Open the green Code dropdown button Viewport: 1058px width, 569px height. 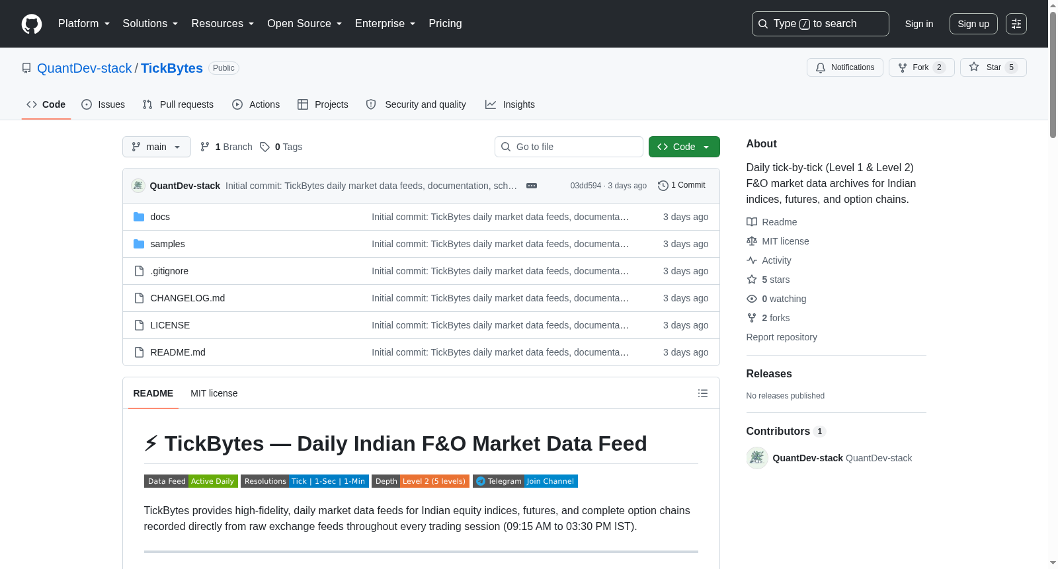point(684,147)
